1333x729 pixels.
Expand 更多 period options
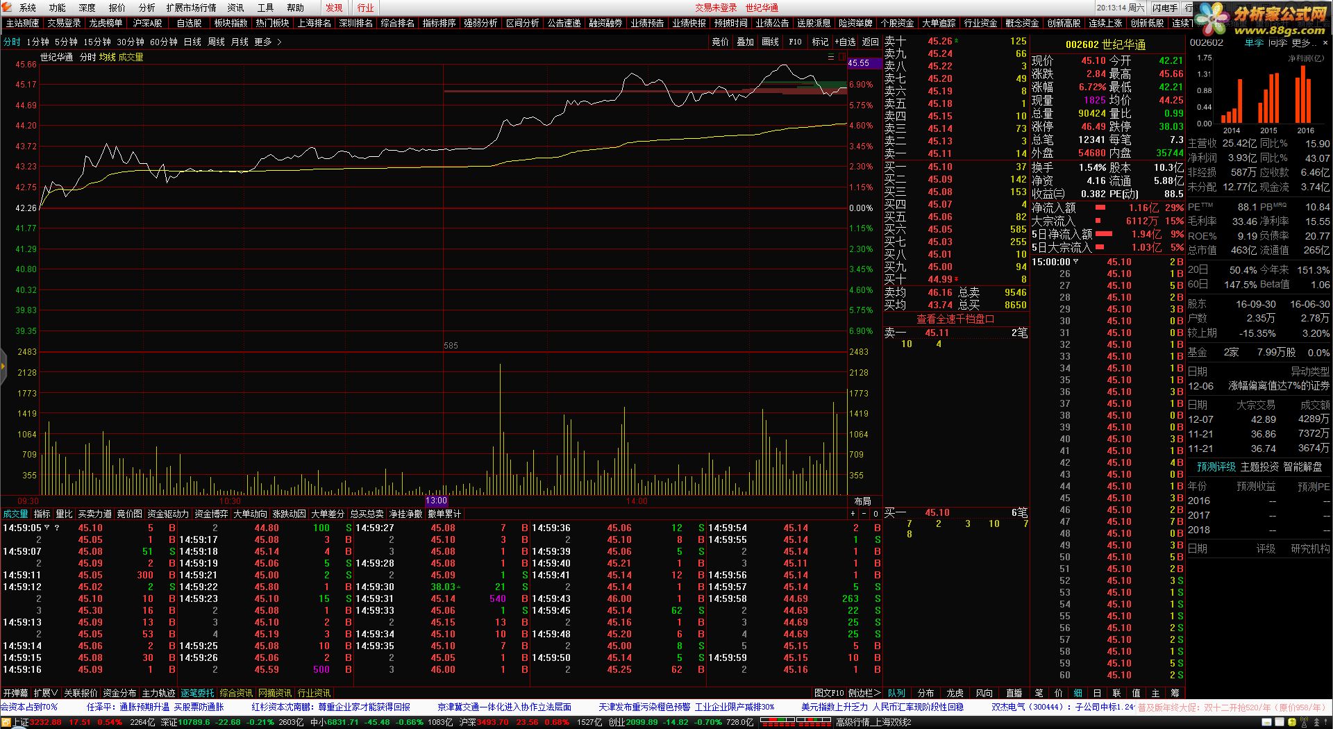(x=268, y=42)
